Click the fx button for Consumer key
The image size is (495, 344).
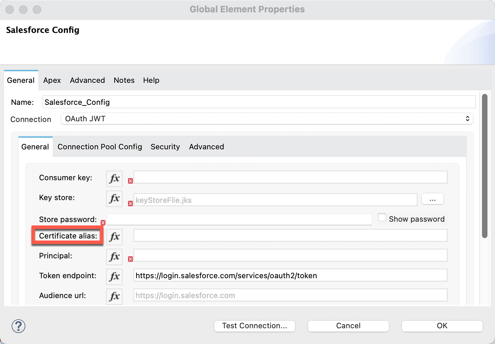click(x=114, y=179)
